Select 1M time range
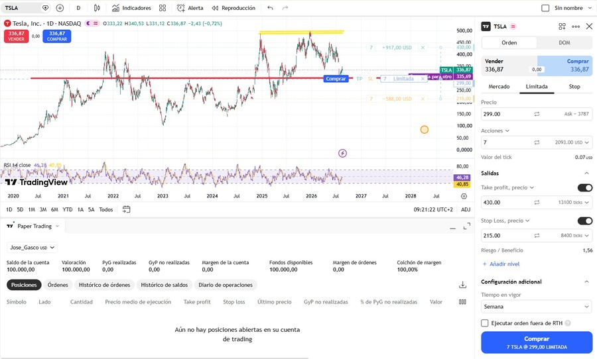Viewport: 597px width, 359px height. pos(32,209)
